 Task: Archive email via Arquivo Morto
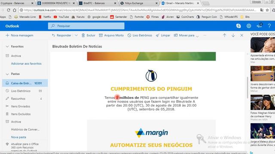(111, 35)
